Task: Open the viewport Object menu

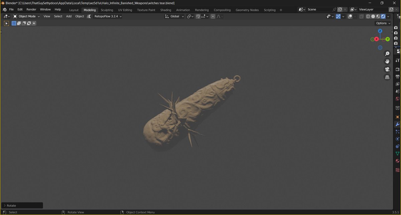Action: [x=80, y=16]
